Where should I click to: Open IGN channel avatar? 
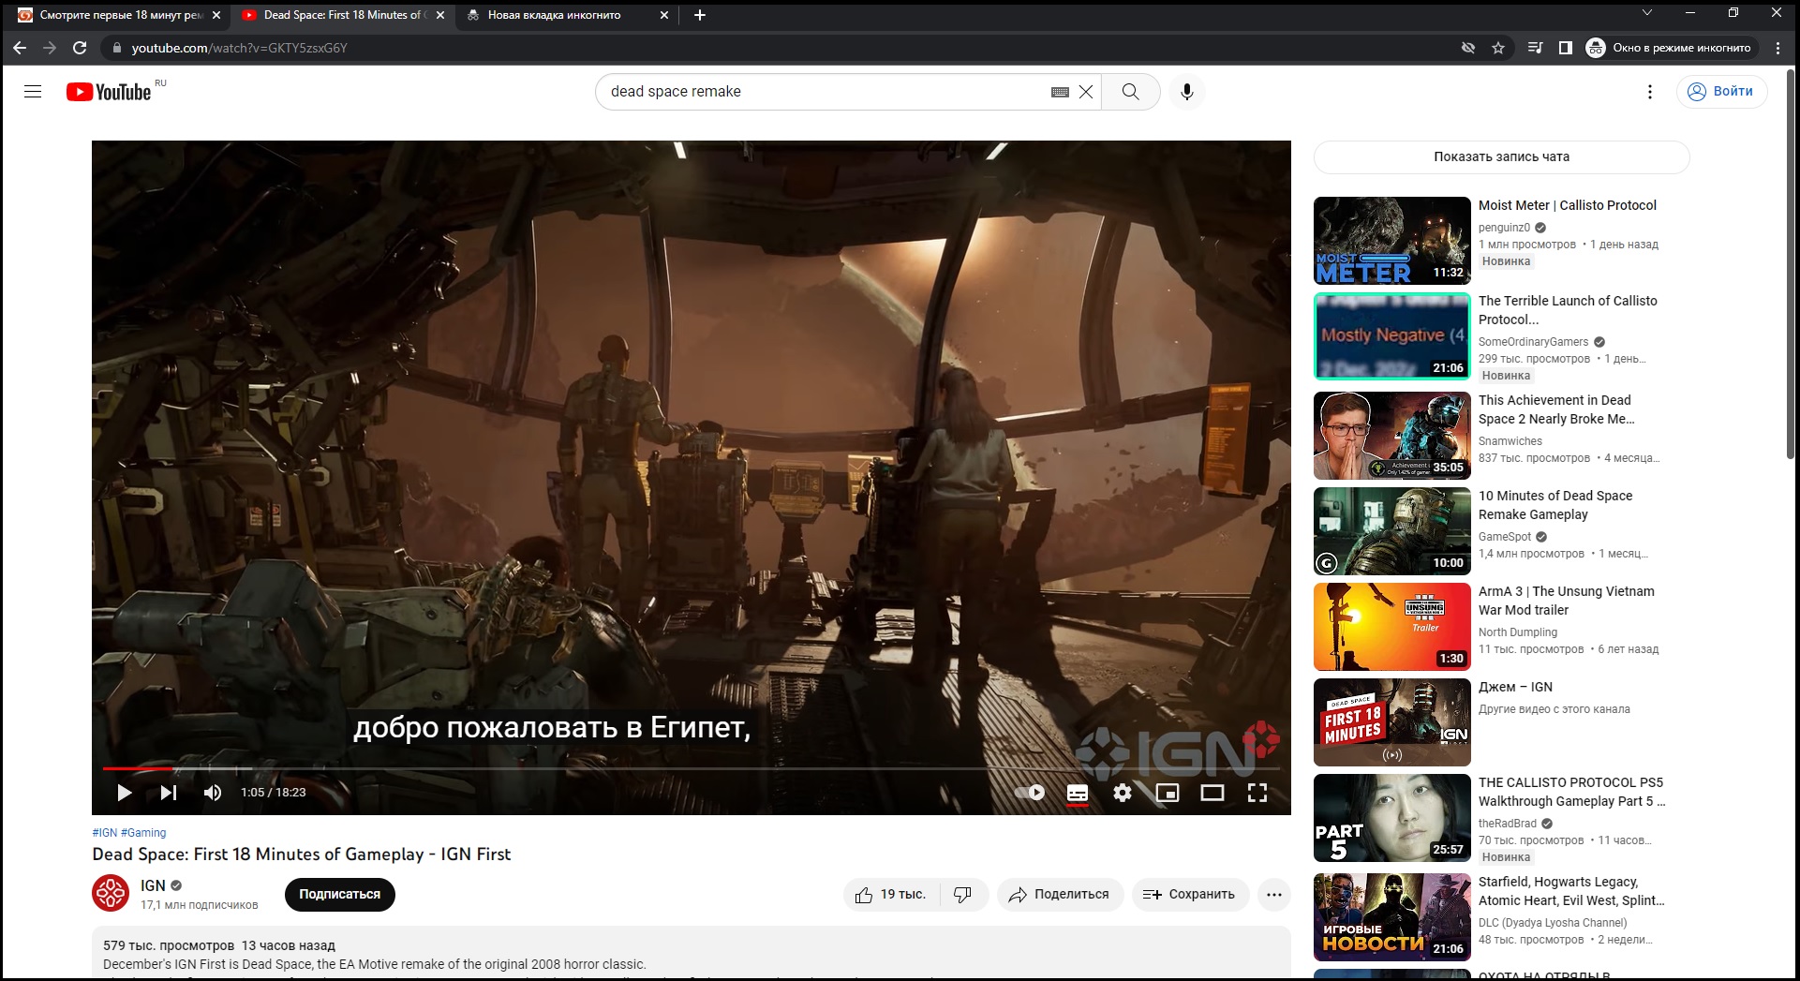pyautogui.click(x=111, y=893)
